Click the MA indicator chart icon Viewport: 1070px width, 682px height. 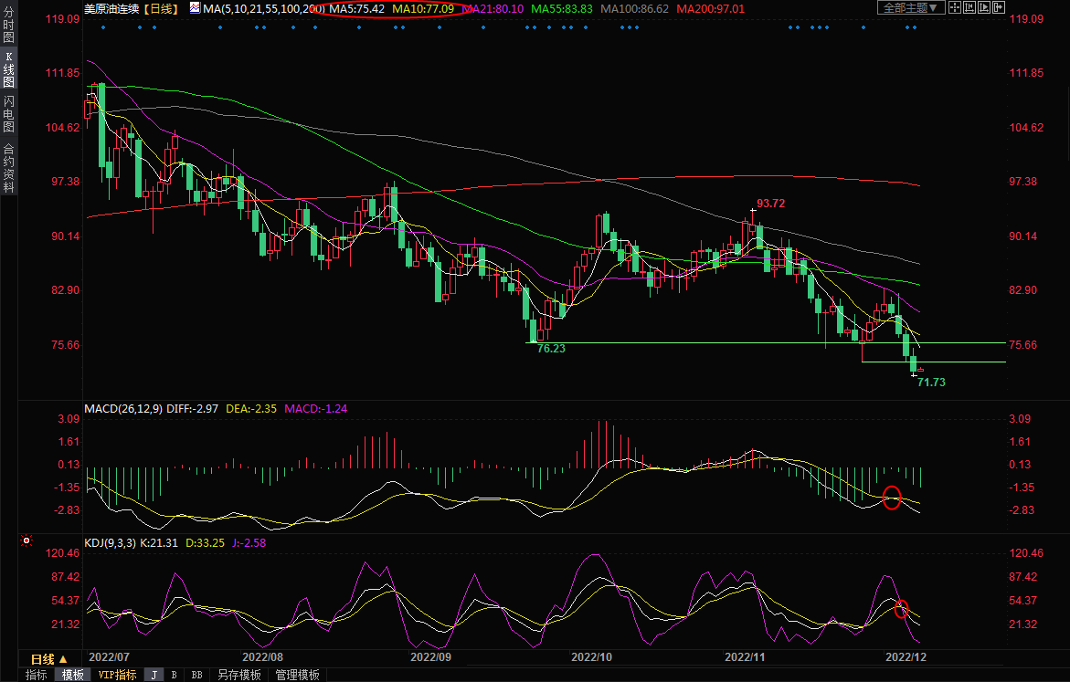click(x=196, y=8)
